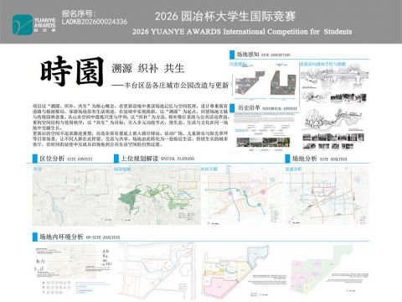Click the '场地内环境分析 ON-SITE ANALYSIS' heading

coord(80,237)
